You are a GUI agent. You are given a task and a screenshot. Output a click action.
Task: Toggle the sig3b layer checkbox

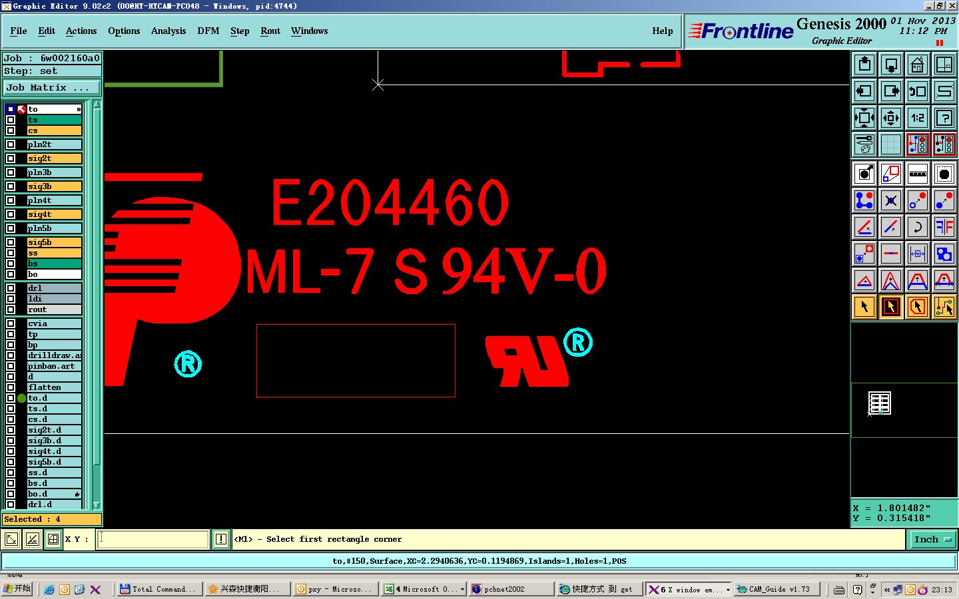[x=11, y=186]
